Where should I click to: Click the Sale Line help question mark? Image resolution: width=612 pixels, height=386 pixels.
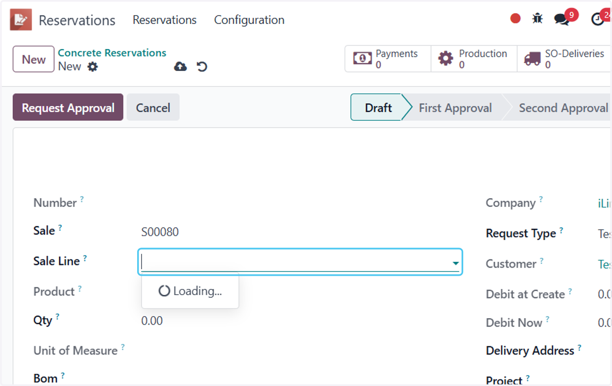point(85,258)
